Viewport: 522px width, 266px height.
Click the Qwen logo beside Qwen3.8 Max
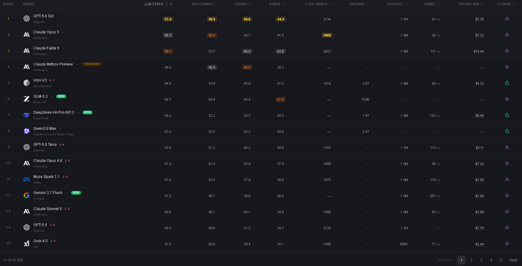click(27, 131)
